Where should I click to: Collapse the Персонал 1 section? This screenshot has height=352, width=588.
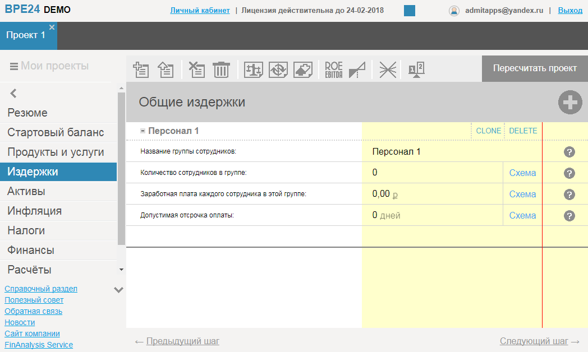coord(142,130)
